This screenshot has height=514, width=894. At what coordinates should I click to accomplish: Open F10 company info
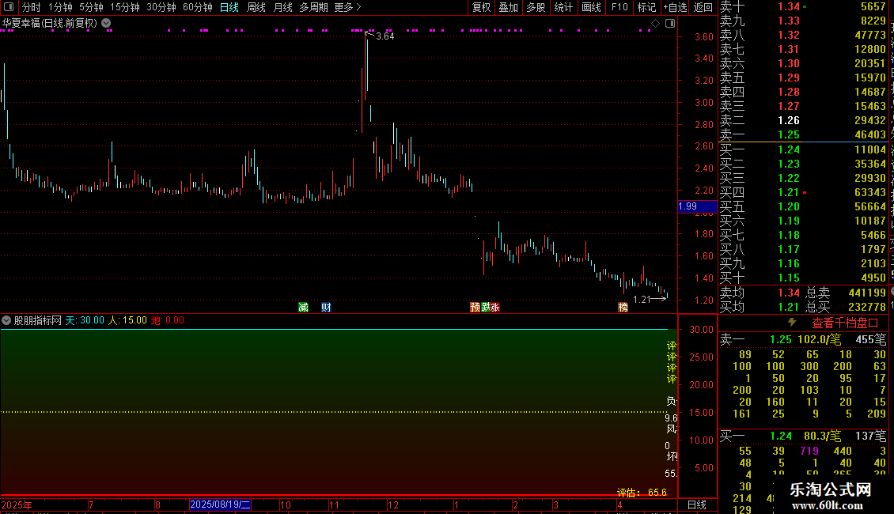[619, 7]
